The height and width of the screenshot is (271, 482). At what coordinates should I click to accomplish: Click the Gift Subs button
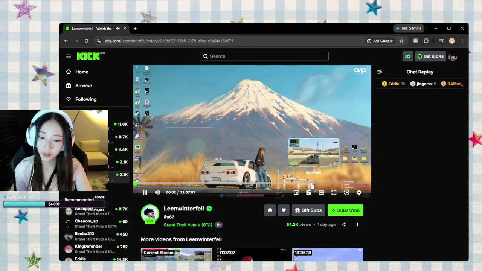coord(309,210)
